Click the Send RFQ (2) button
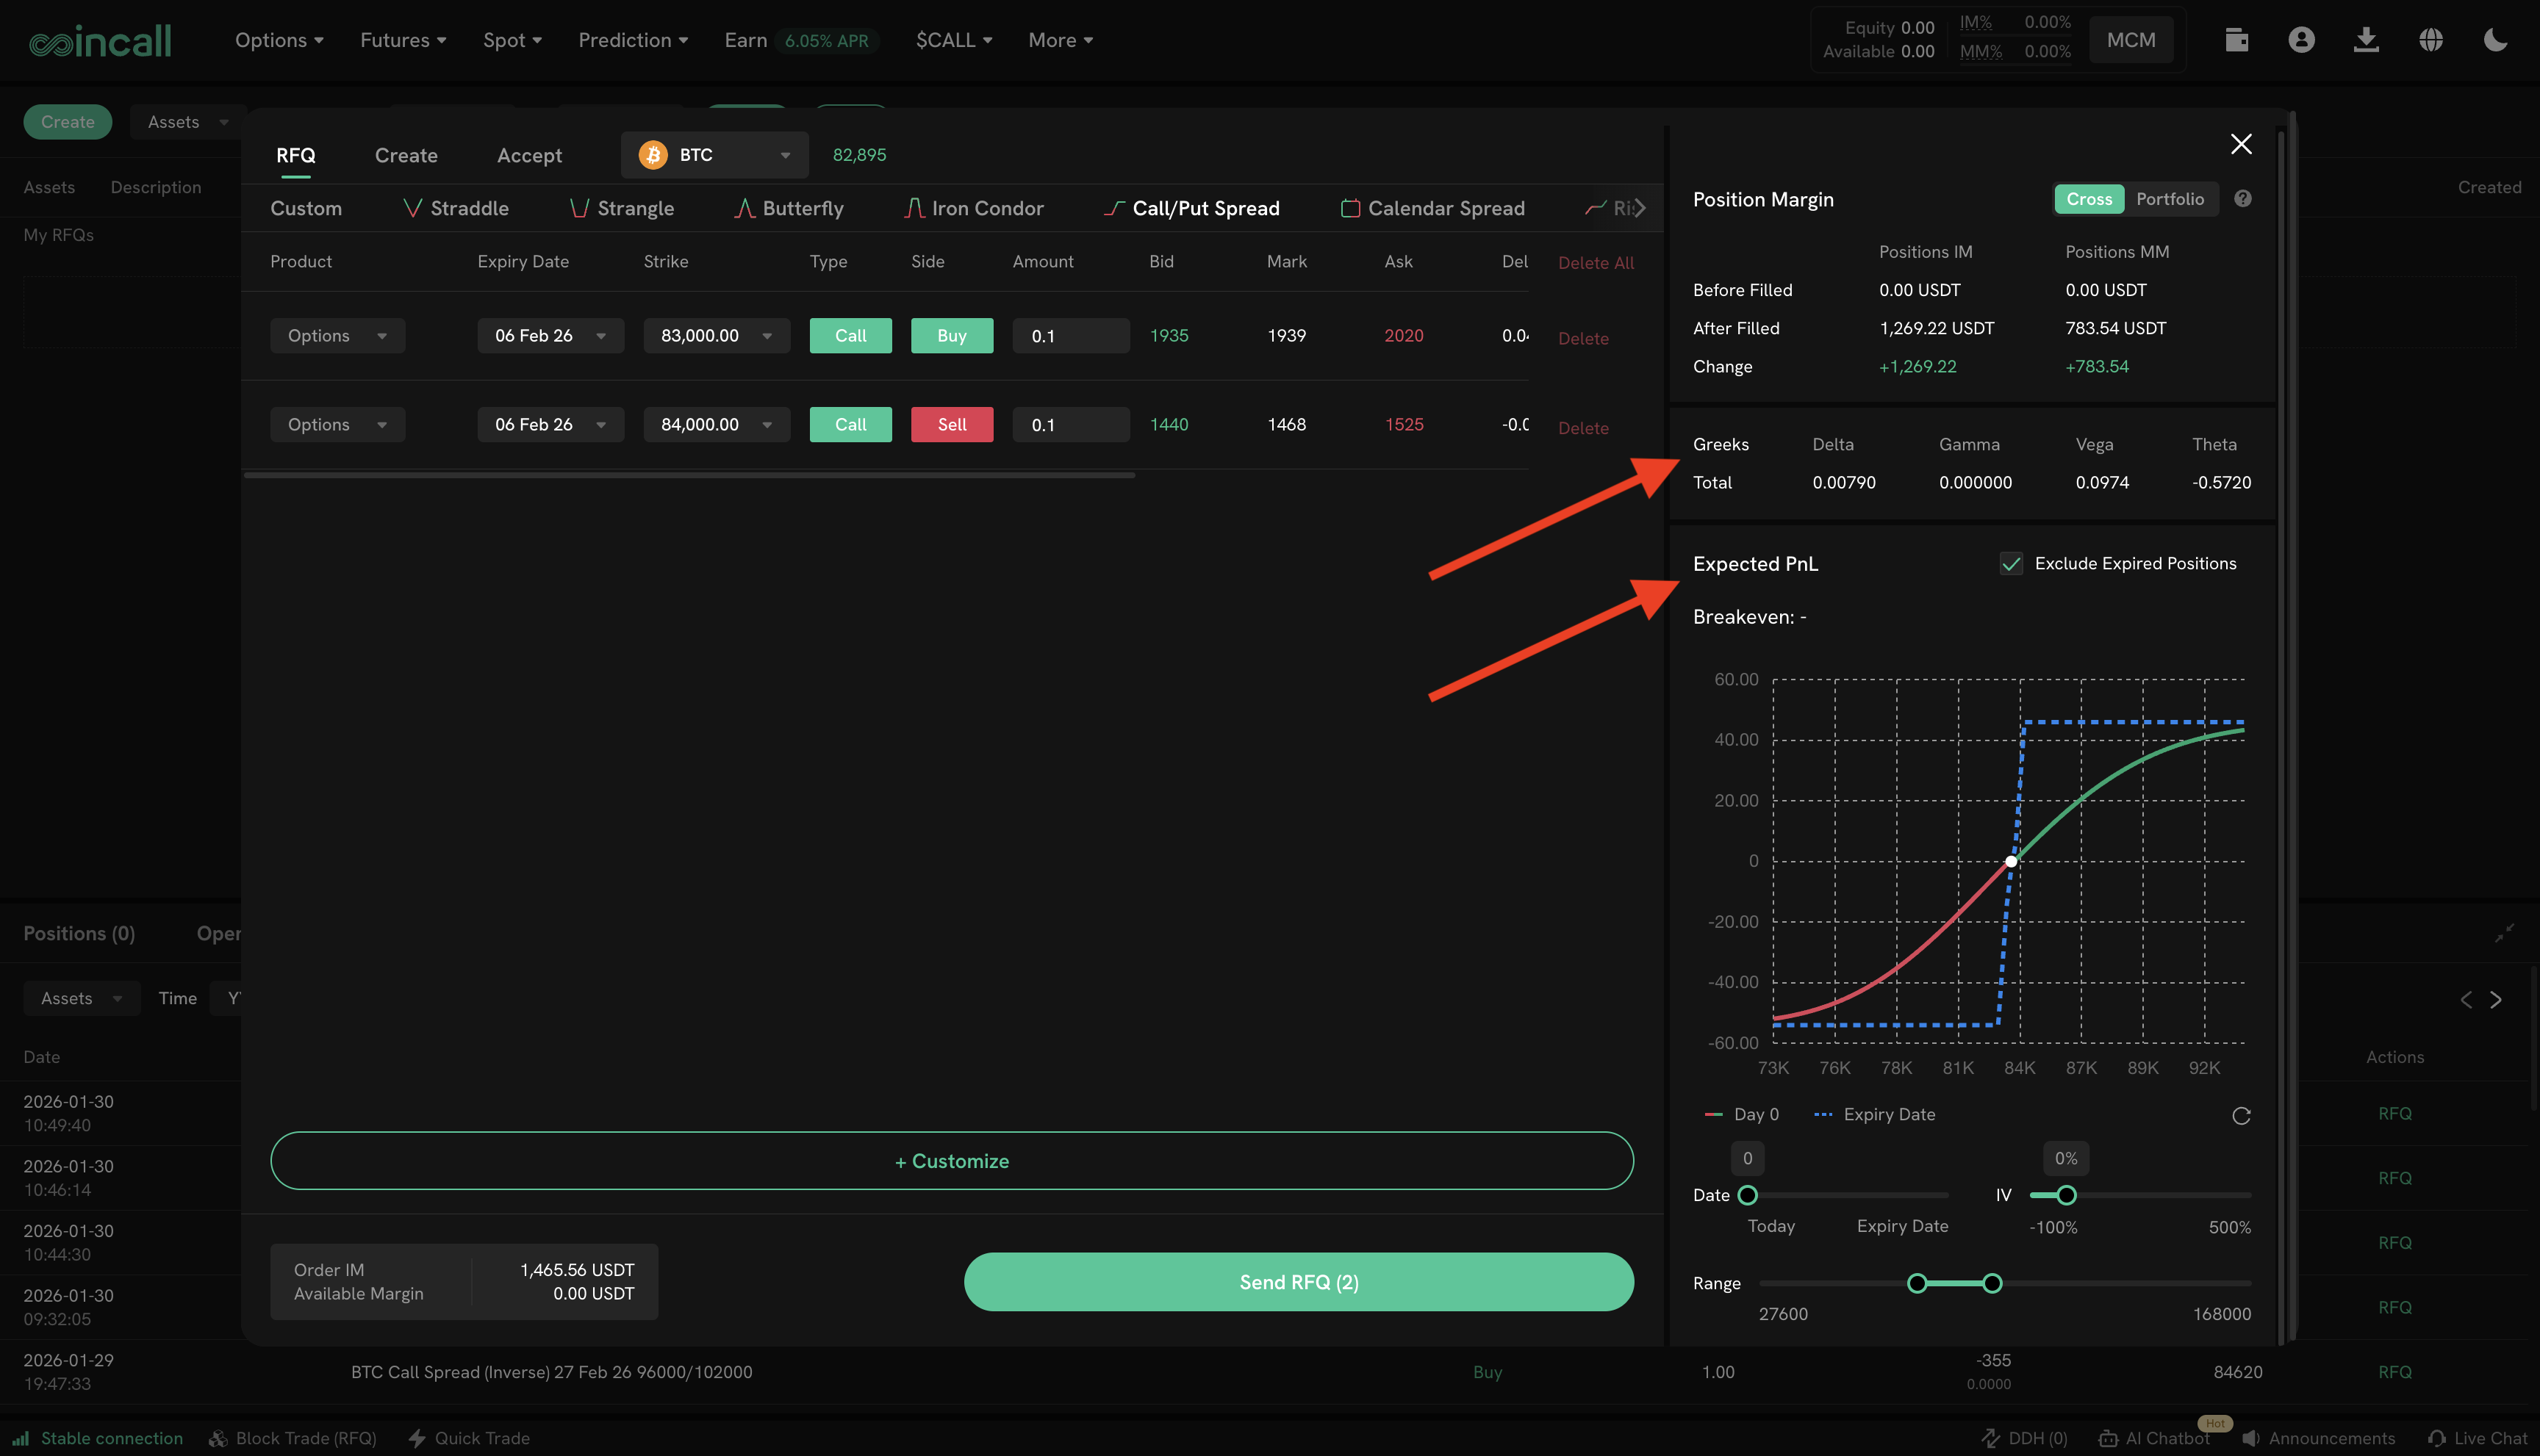2540x1456 pixels. click(x=1299, y=1282)
